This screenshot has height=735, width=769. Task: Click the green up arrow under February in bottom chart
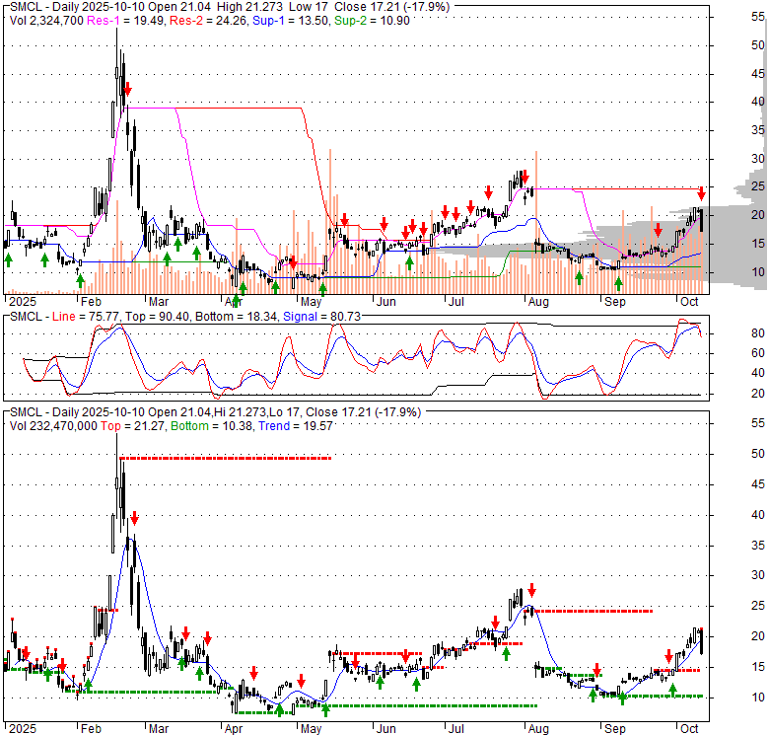[x=87, y=685]
